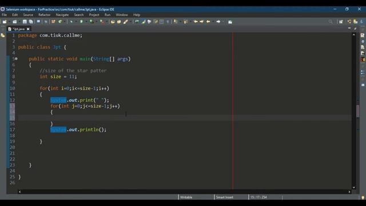Click the Open Perspective toolbar icon
The image size is (366, 206).
click(341, 22)
